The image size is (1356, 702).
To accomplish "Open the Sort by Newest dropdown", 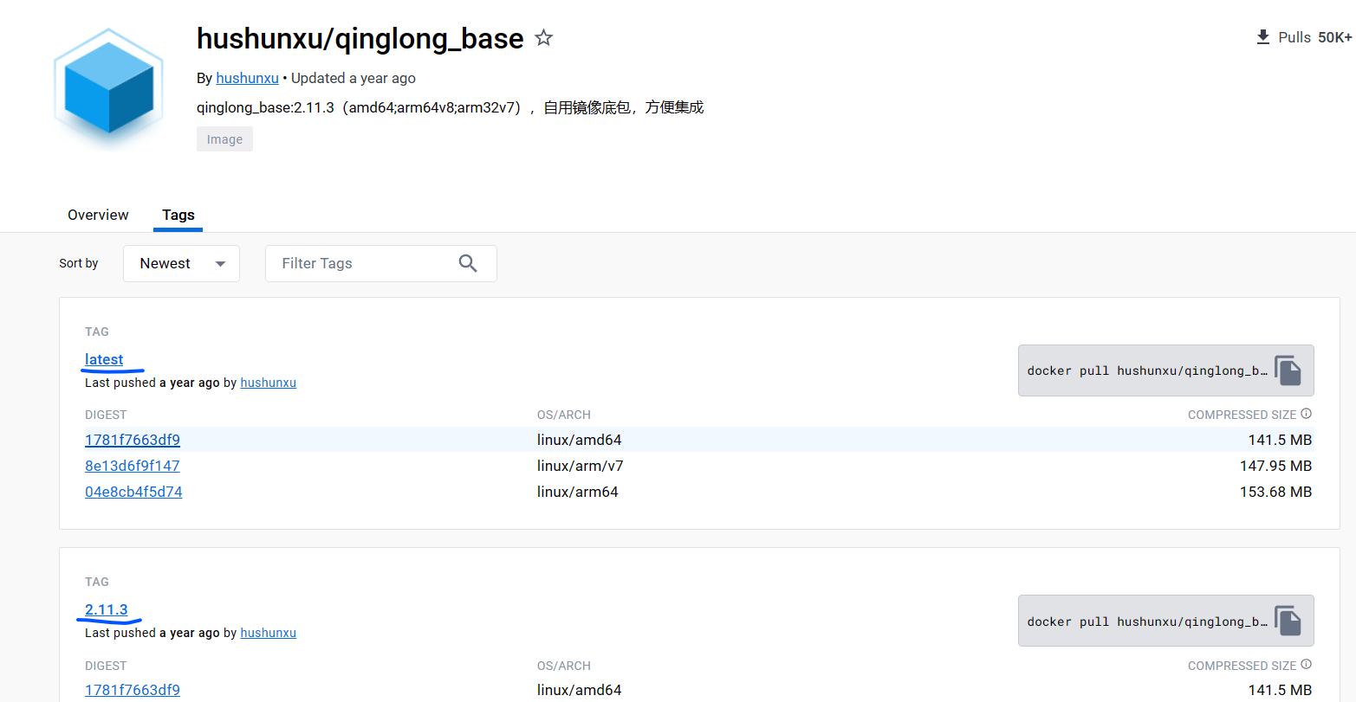I will click(x=181, y=263).
